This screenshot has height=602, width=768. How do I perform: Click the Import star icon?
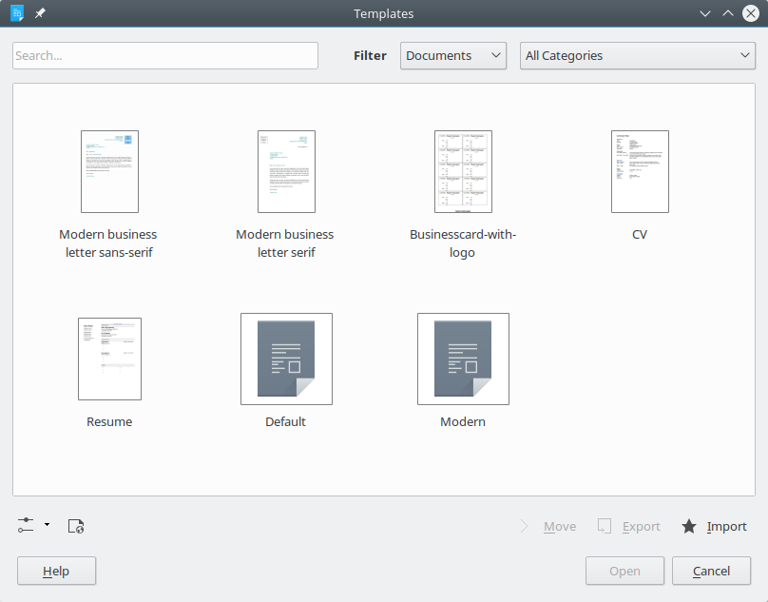click(689, 526)
